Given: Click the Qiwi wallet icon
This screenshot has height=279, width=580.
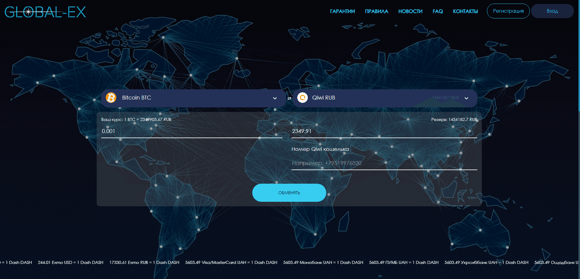Looking at the screenshot, I should point(302,97).
